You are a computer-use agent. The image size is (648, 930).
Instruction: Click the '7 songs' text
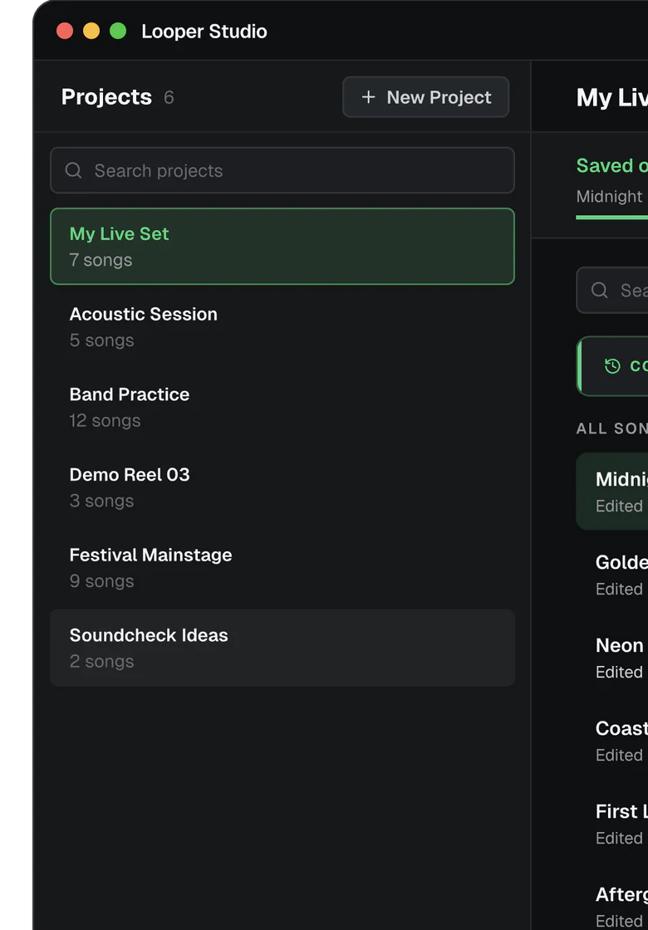point(101,260)
